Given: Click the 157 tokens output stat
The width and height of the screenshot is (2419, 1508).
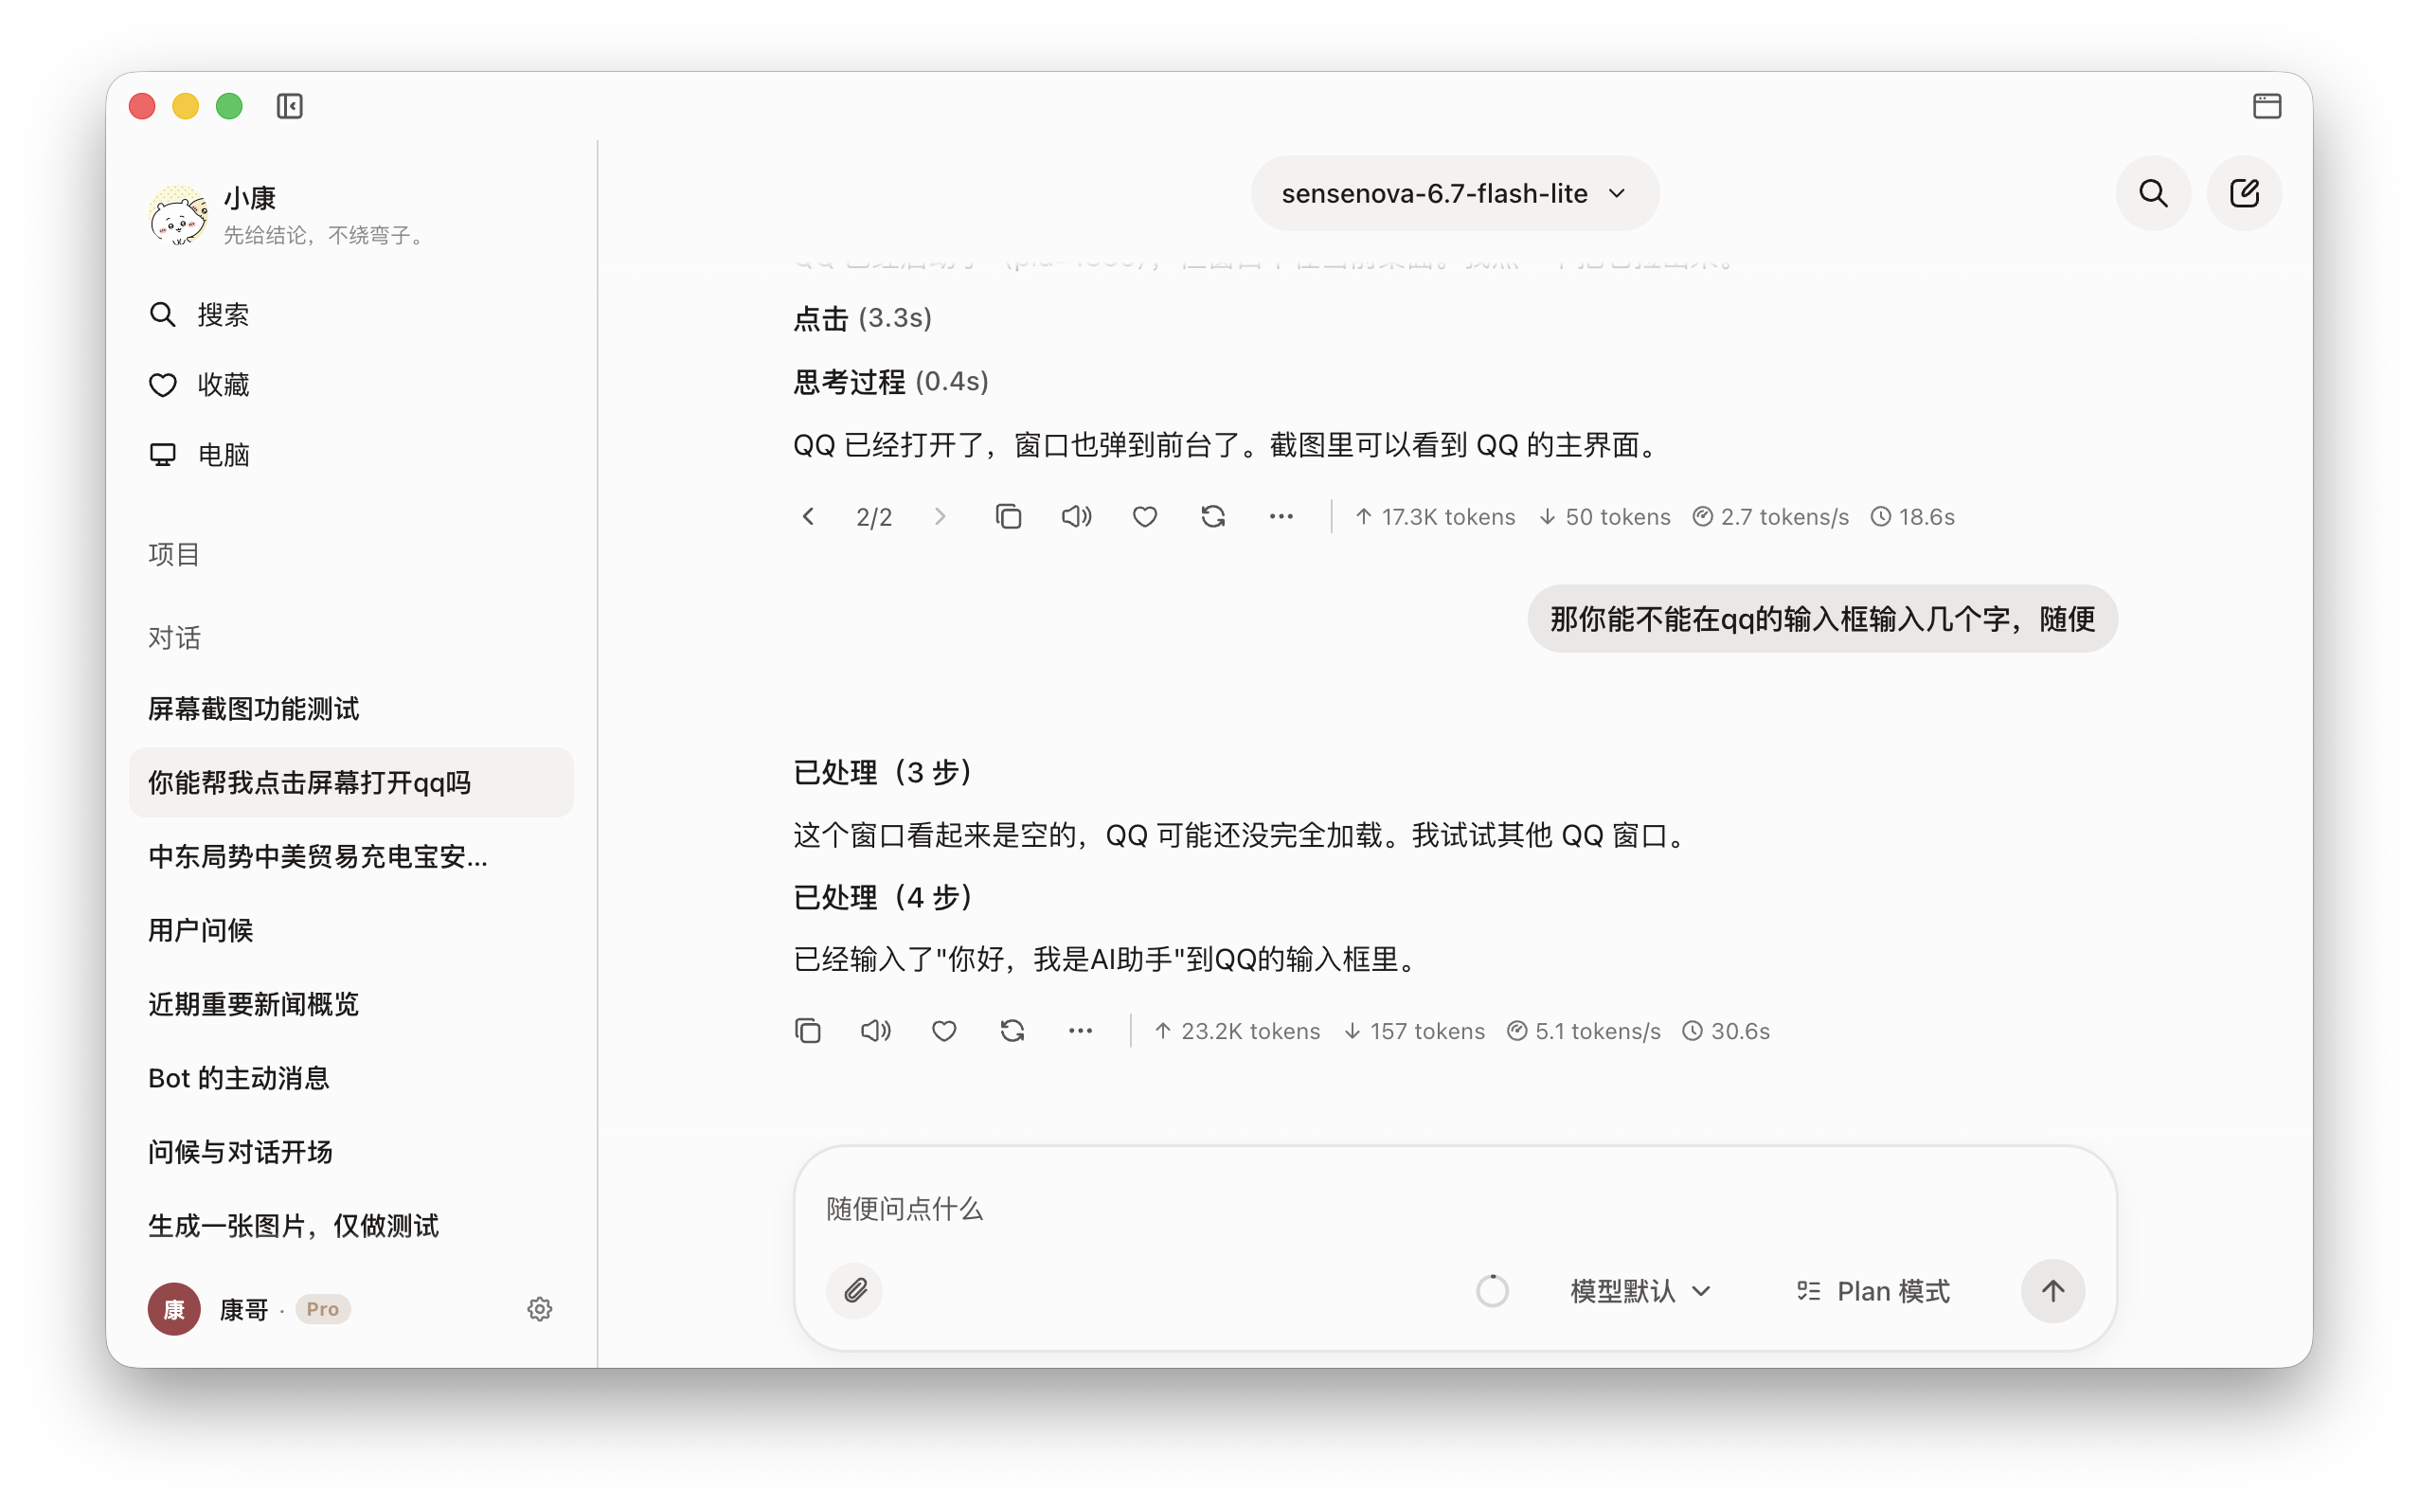Looking at the screenshot, I should [x=1414, y=1031].
